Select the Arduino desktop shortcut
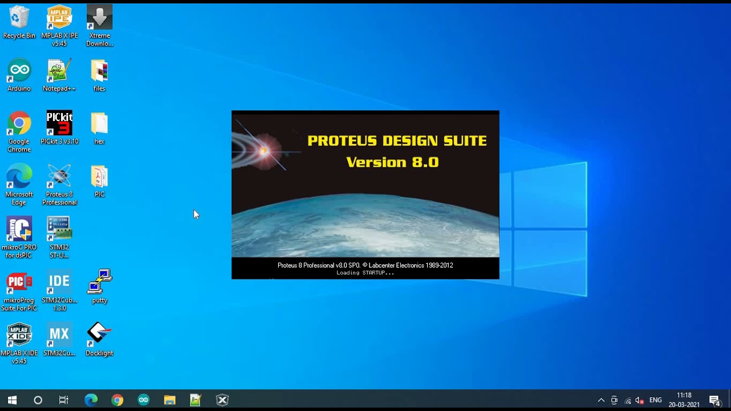 (19, 75)
